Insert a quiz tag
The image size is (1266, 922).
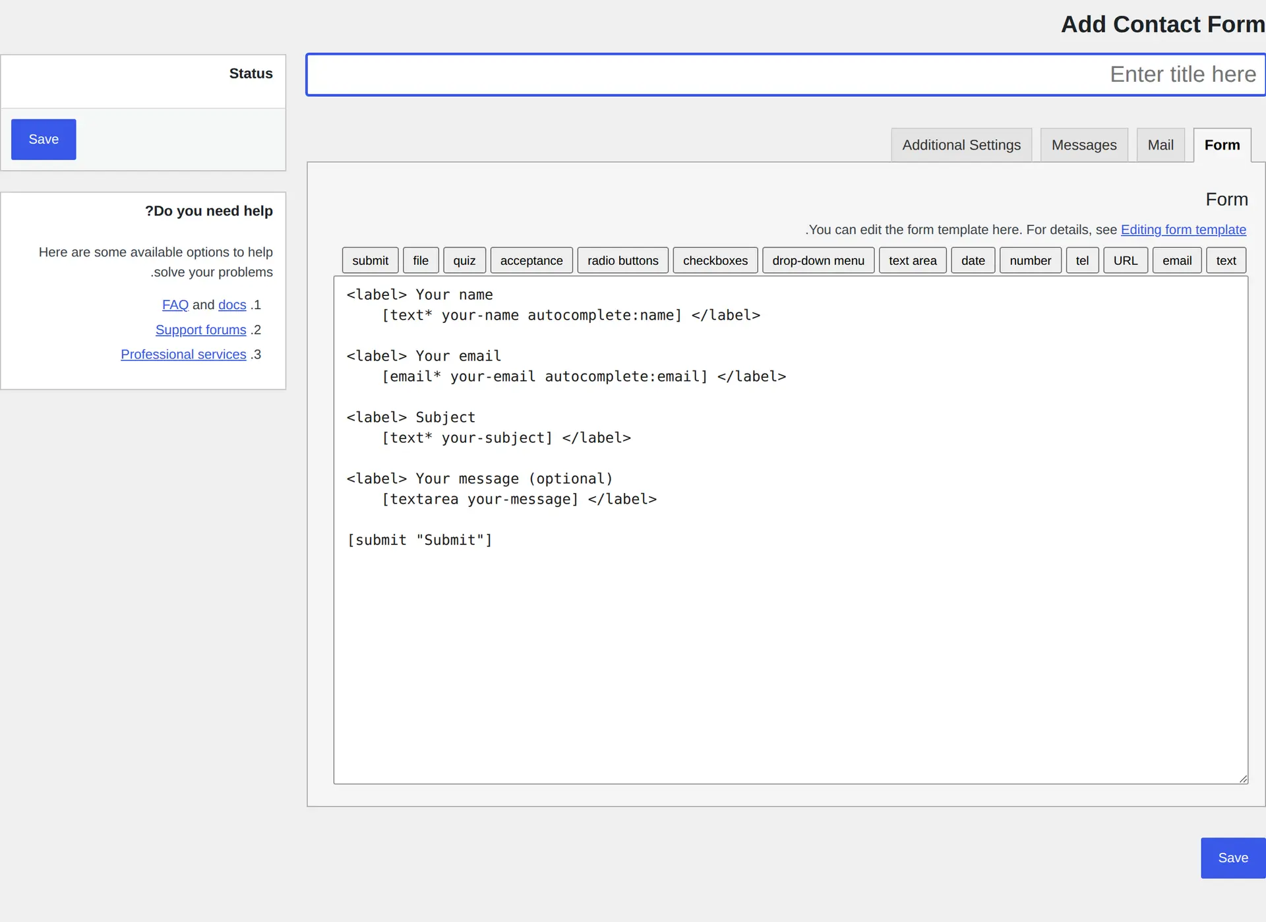pyautogui.click(x=464, y=260)
